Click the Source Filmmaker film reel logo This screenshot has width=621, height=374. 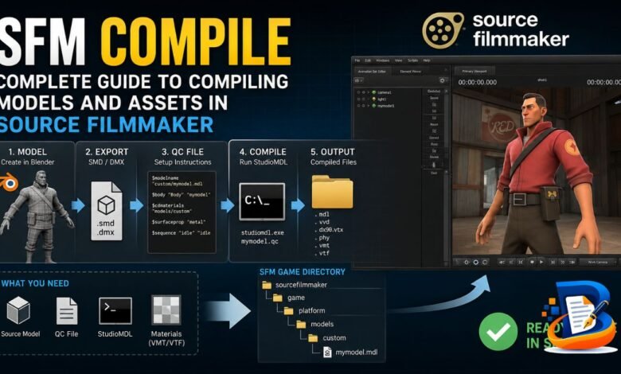[443, 30]
